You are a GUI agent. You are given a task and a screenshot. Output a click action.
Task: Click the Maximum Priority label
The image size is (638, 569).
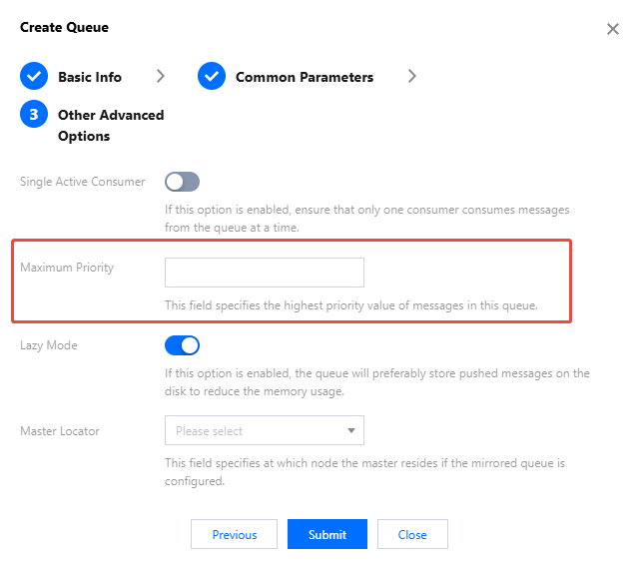point(67,268)
